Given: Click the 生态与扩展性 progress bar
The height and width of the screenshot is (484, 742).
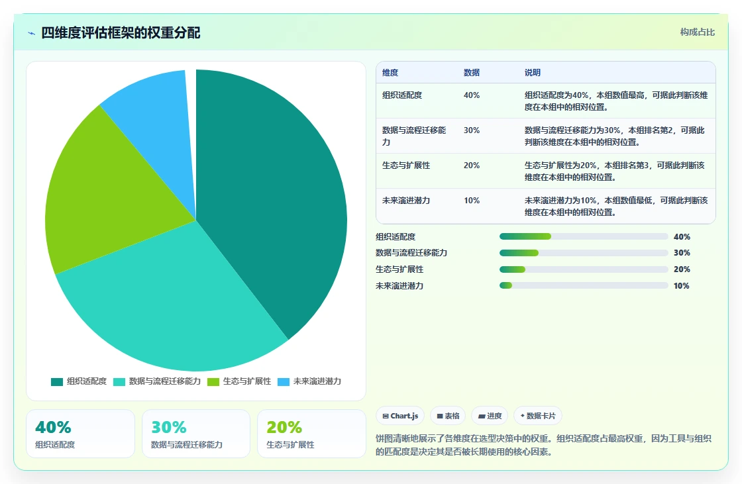Looking at the screenshot, I should (584, 269).
